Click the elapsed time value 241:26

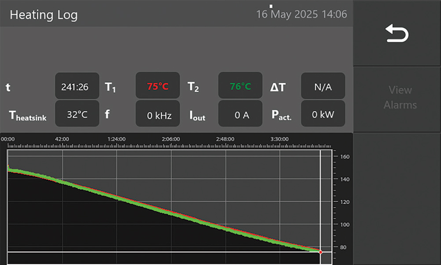point(77,86)
